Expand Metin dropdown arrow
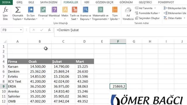 coord(65,19)
